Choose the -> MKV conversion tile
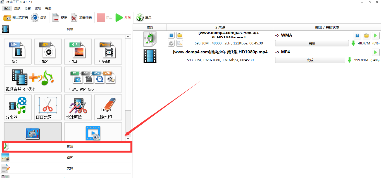Image resolution: width=381 pixels, height=178 pixels. point(48,52)
